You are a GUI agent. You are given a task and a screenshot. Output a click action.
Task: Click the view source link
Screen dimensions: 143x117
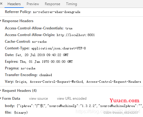coord(39,99)
